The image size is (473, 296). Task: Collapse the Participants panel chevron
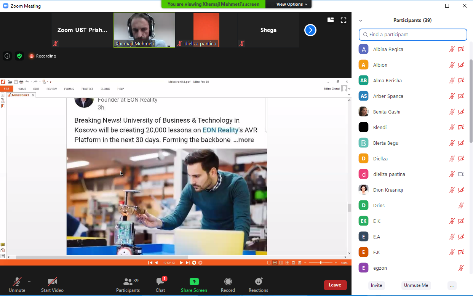tap(361, 21)
